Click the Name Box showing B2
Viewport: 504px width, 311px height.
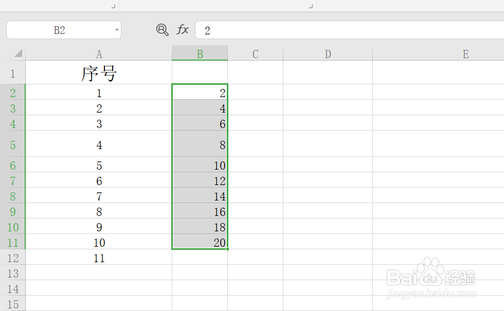coord(64,30)
